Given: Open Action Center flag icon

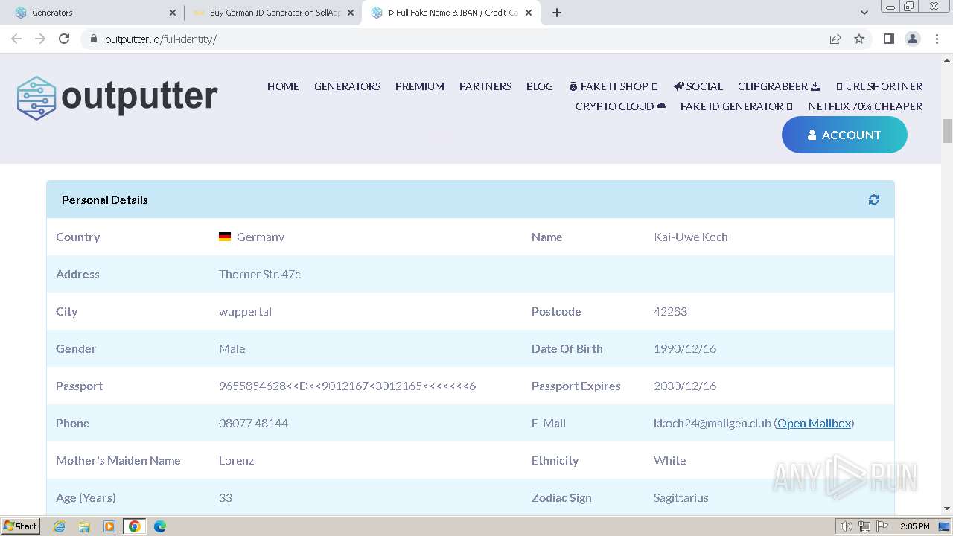Looking at the screenshot, I should (882, 526).
